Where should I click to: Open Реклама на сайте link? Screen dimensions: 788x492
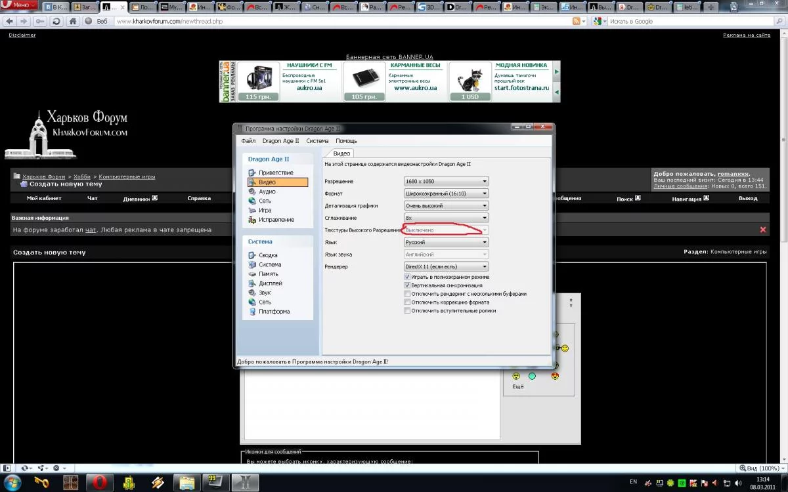(x=747, y=35)
